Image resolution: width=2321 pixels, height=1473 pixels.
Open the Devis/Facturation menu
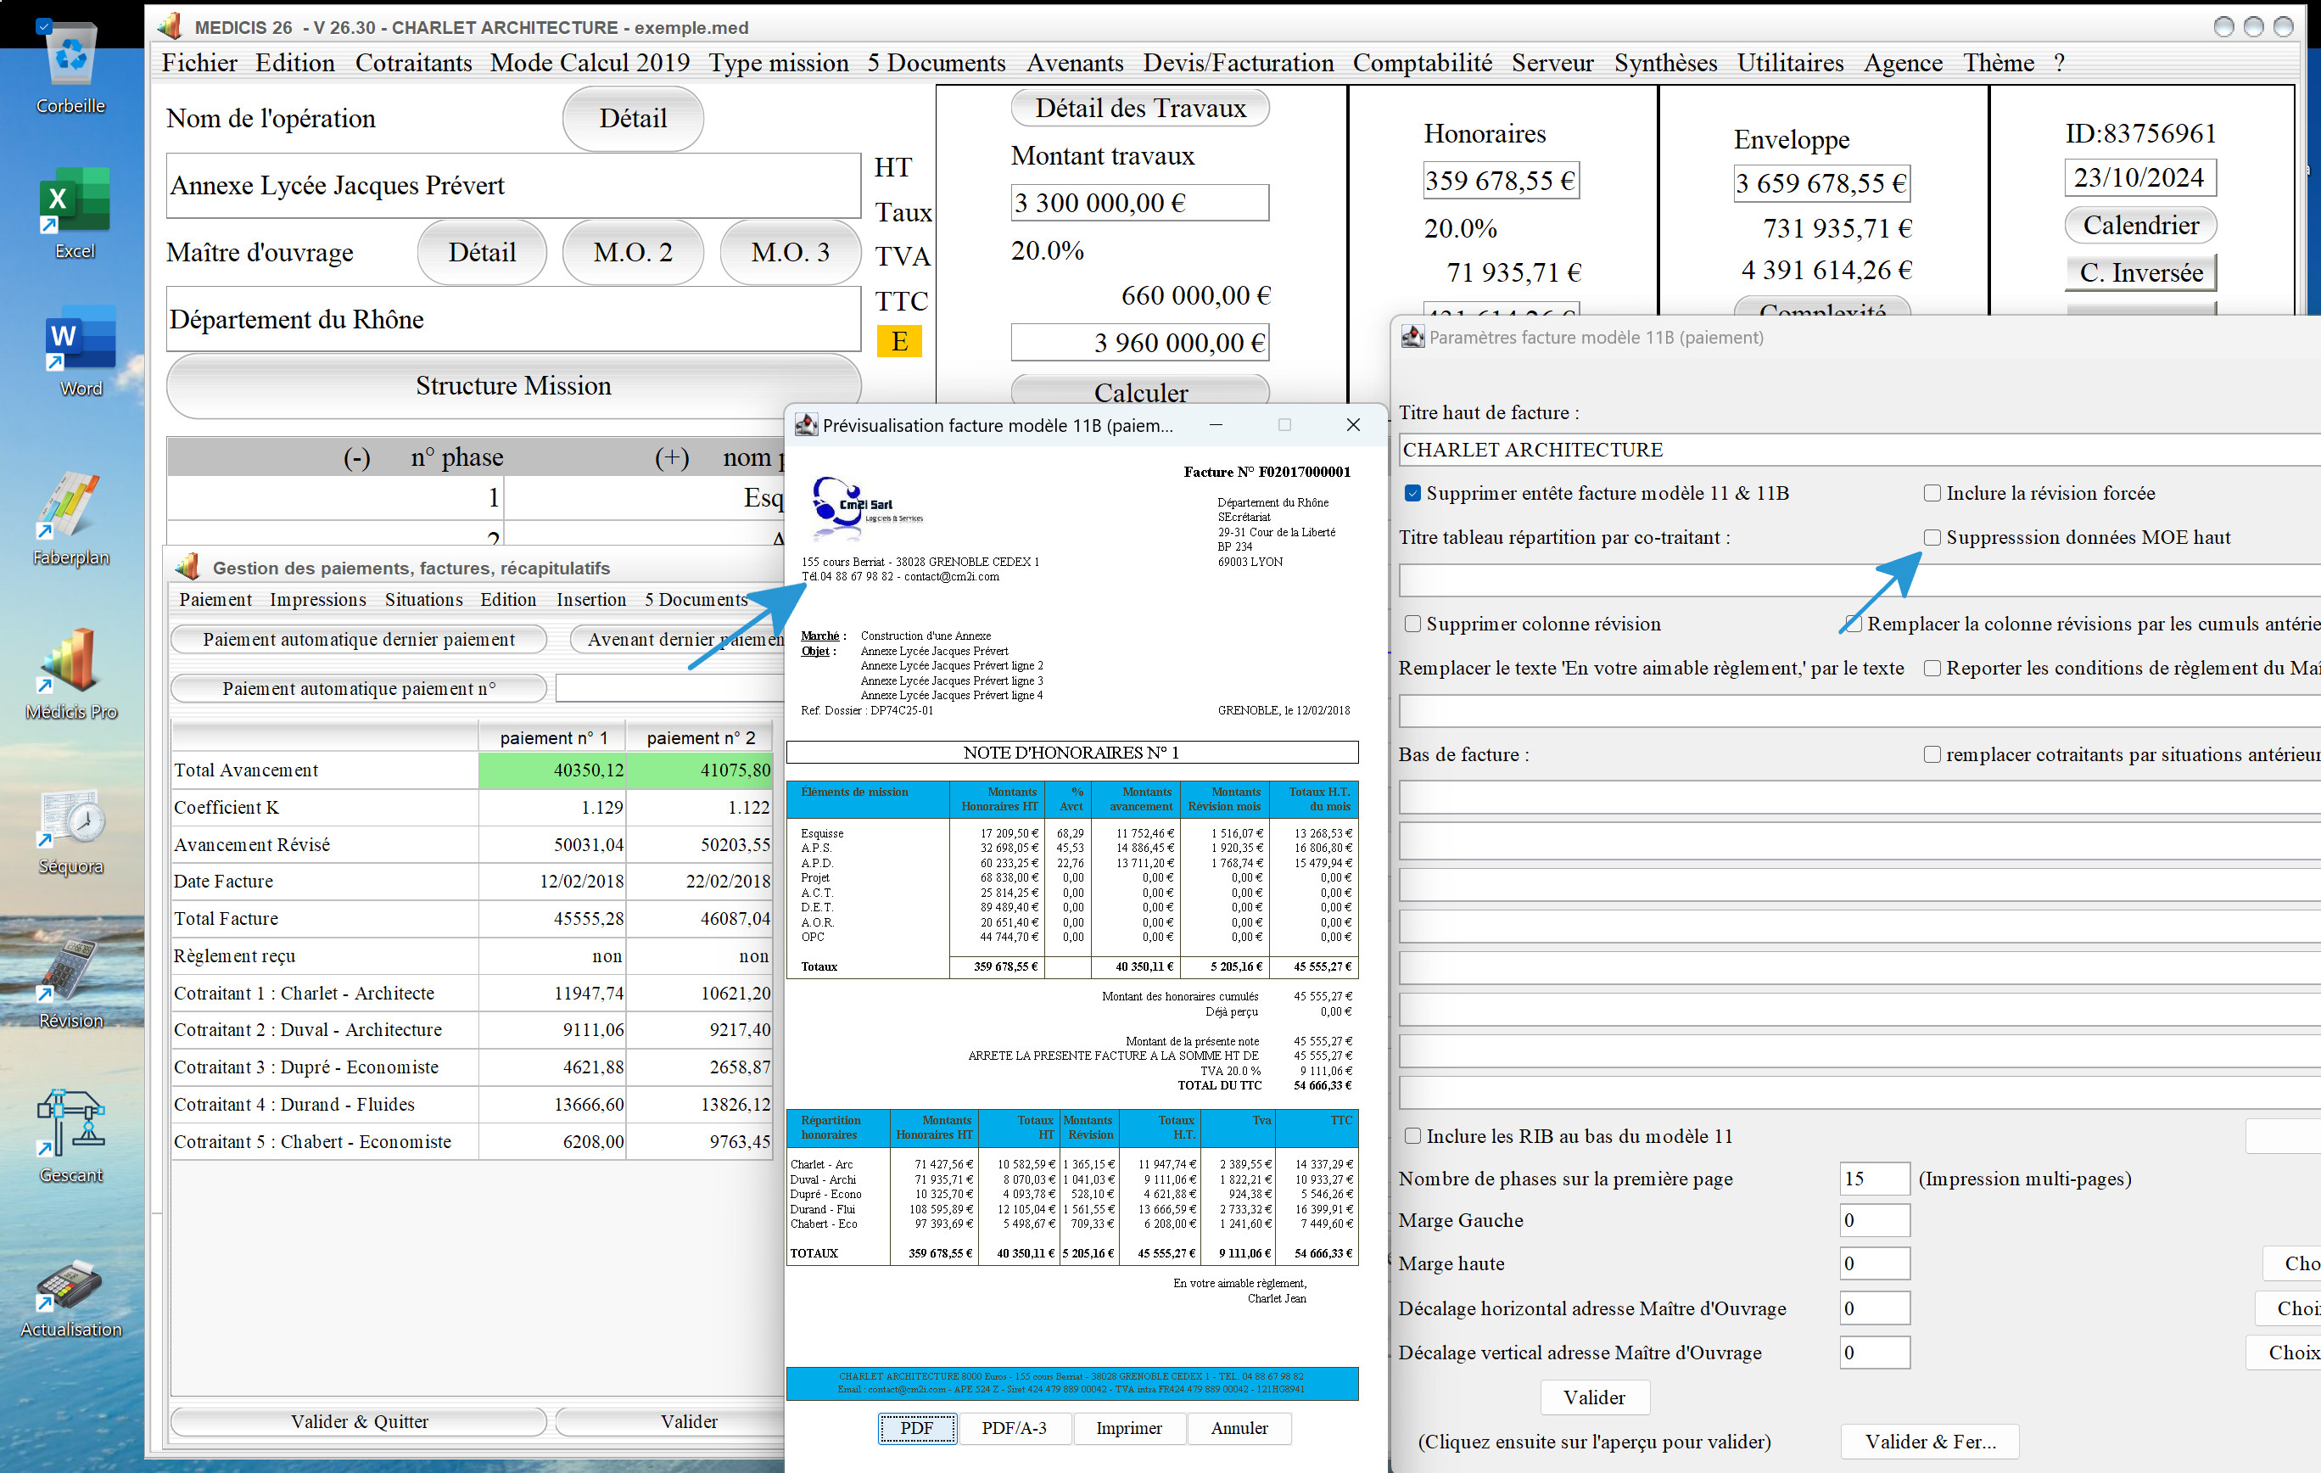point(1239,63)
